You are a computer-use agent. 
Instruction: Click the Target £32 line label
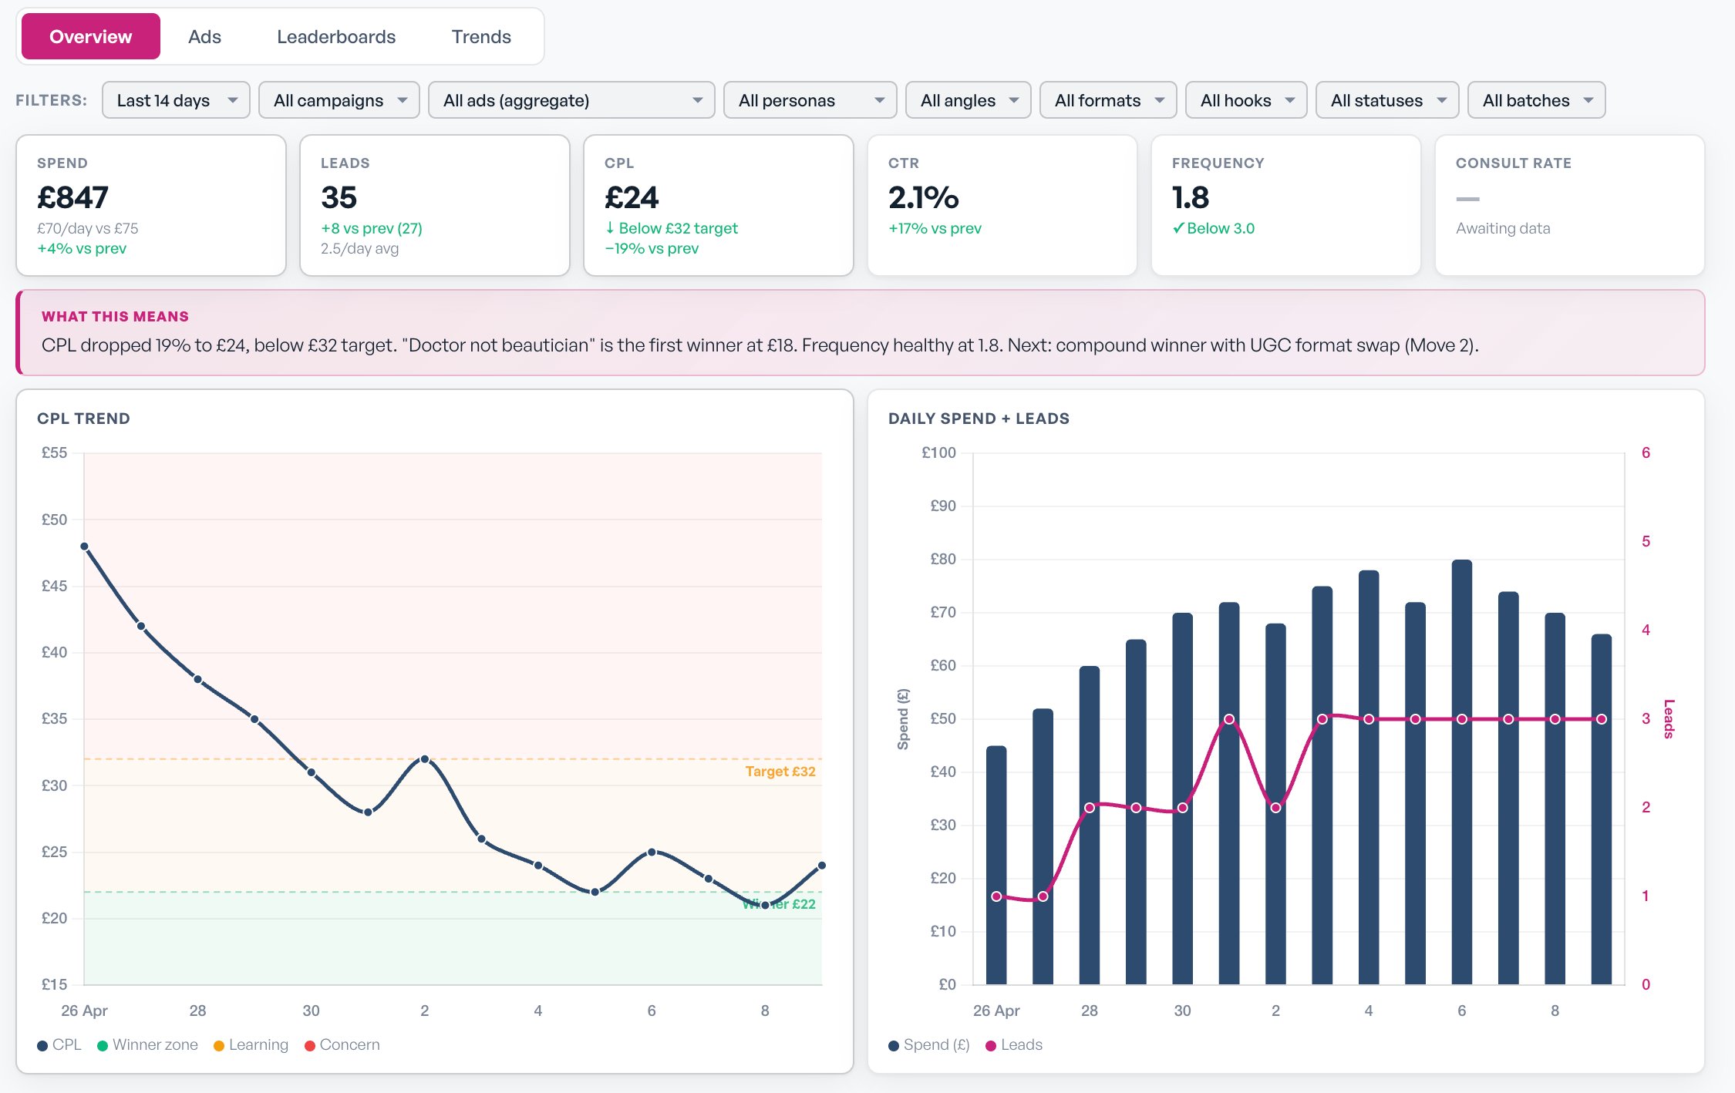pyautogui.click(x=780, y=771)
